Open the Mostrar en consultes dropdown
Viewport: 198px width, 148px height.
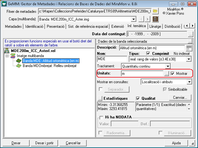click(x=189, y=82)
